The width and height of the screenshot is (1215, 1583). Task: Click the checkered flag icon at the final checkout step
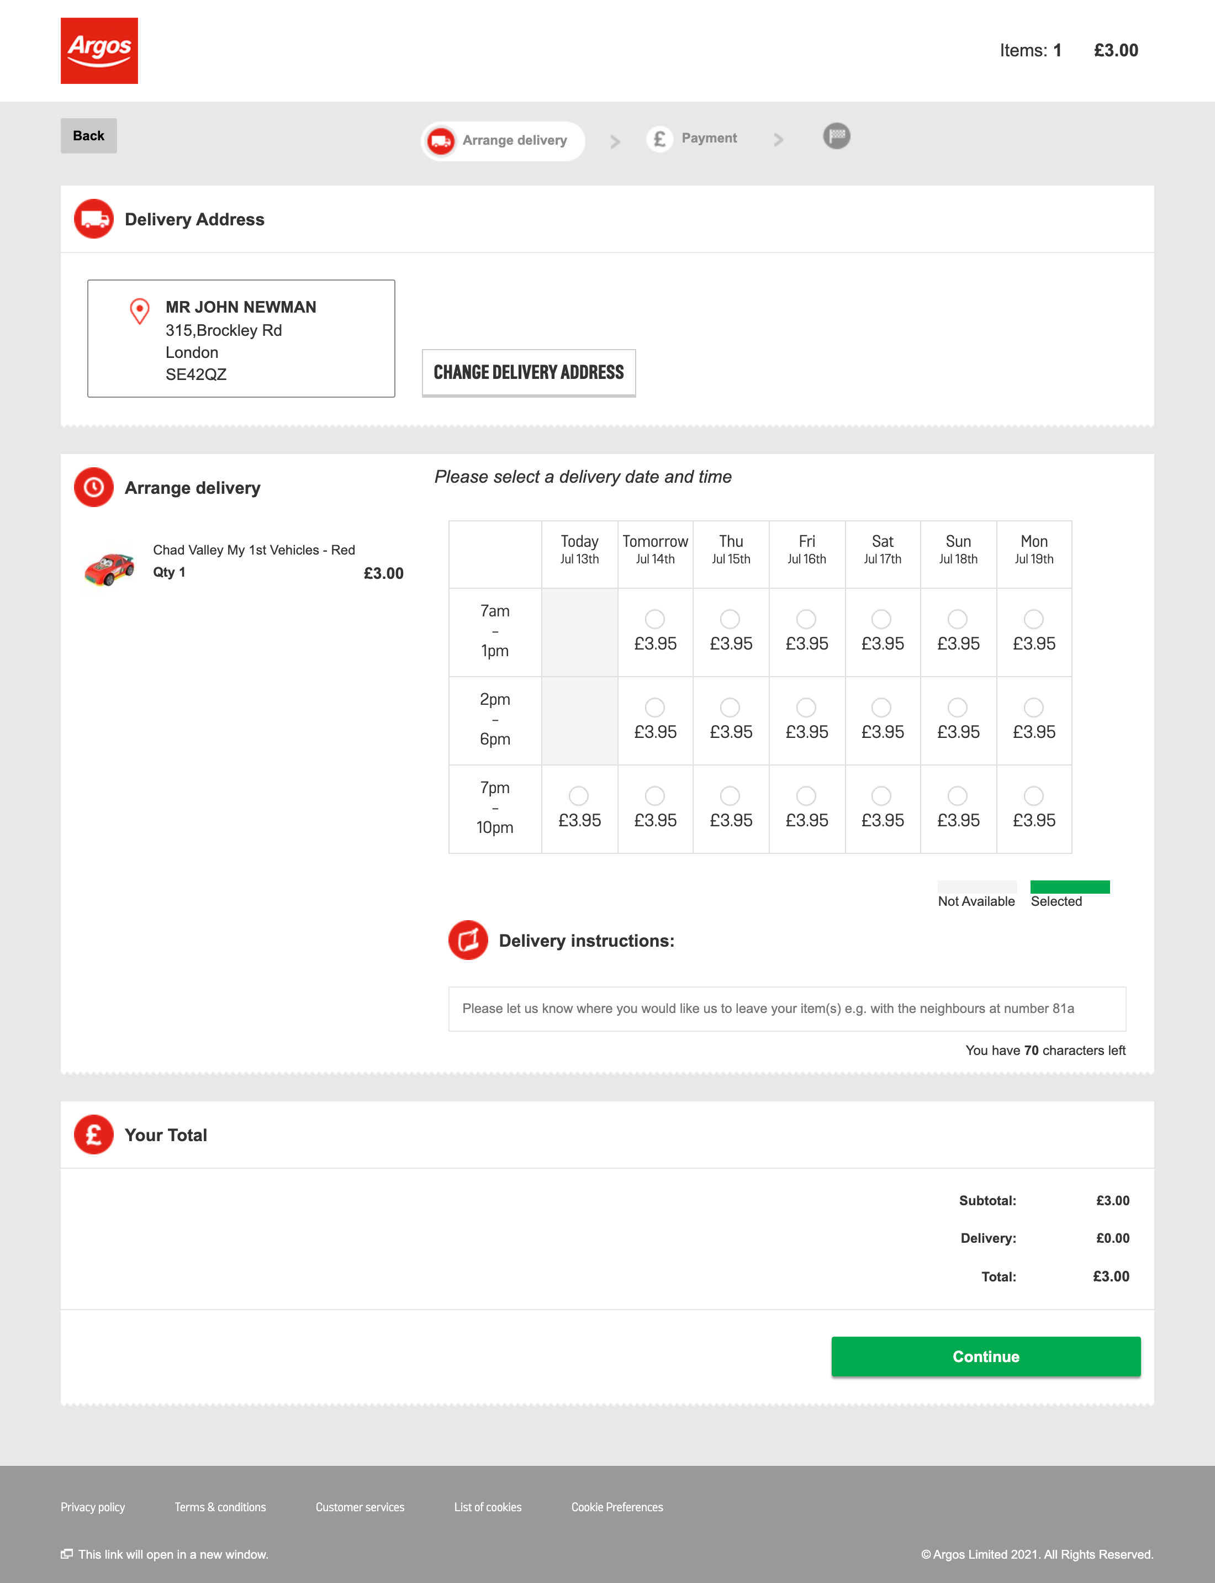[x=836, y=135]
